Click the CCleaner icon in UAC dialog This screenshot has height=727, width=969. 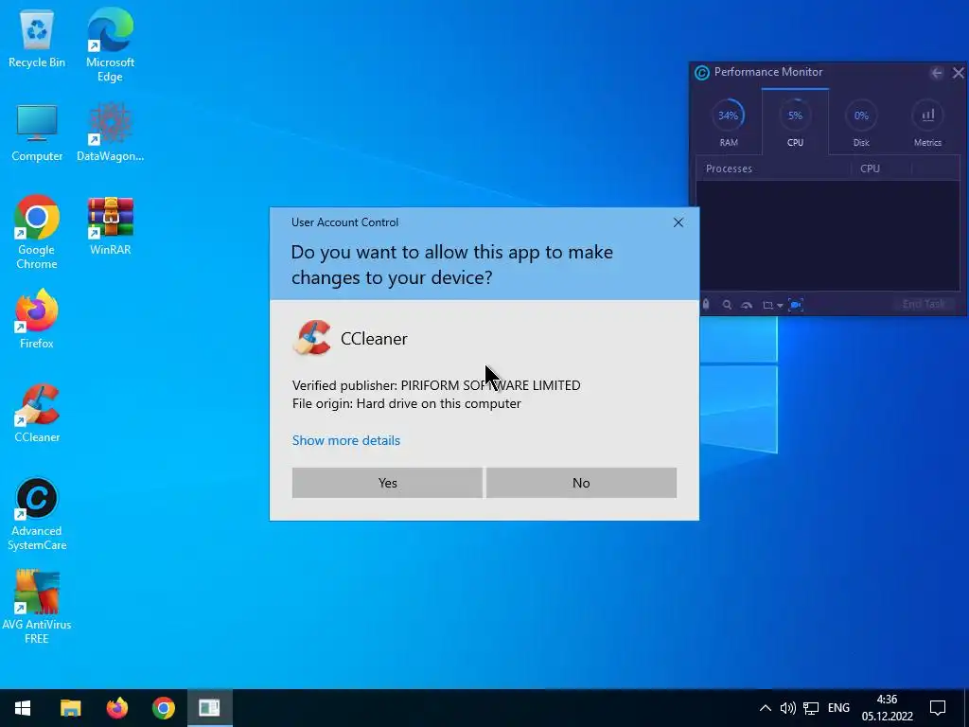(312, 338)
